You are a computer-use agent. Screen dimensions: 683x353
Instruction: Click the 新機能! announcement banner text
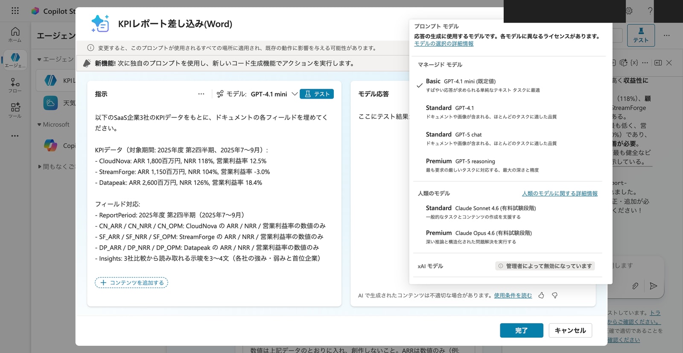[x=225, y=63]
